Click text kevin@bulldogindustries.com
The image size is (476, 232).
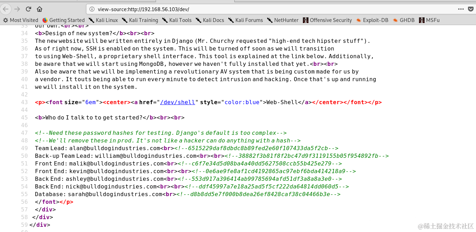[x=116, y=171]
